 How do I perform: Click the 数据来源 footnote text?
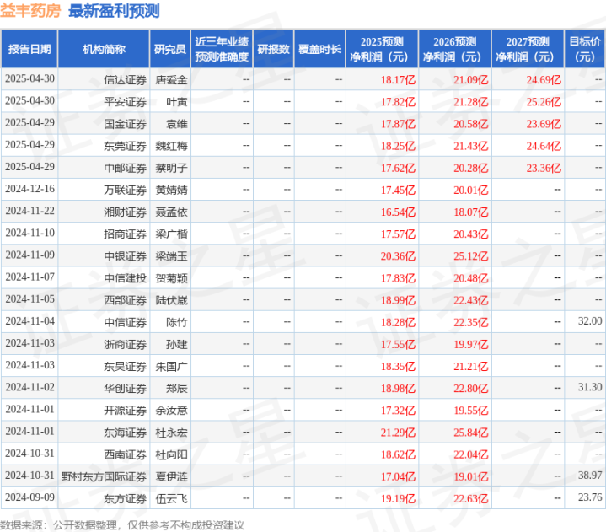coord(122,525)
